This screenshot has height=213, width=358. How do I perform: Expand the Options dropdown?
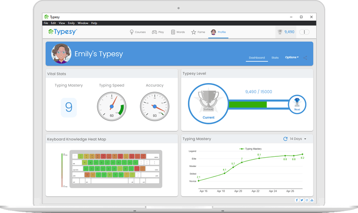[x=292, y=58]
